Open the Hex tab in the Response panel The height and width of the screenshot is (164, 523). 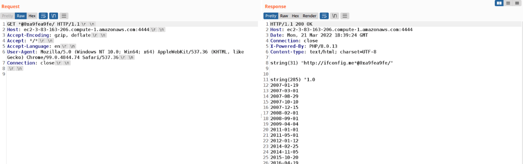(296, 16)
